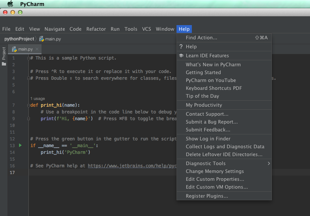
Task: Close the highlighted Help menu
Action: (184, 29)
